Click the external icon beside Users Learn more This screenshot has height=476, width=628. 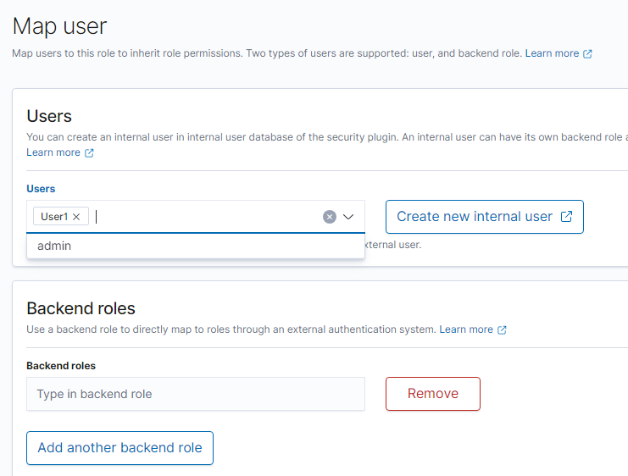(x=89, y=153)
